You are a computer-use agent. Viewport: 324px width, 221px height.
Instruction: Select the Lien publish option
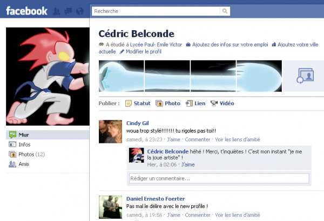click(200, 103)
